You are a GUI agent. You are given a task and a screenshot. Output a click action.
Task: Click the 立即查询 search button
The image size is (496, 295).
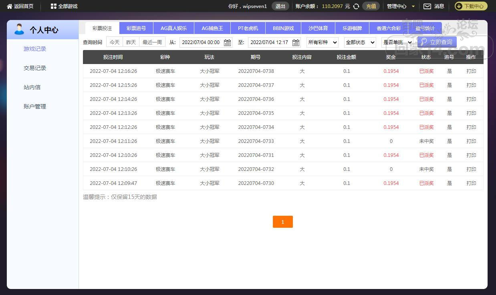click(x=437, y=42)
